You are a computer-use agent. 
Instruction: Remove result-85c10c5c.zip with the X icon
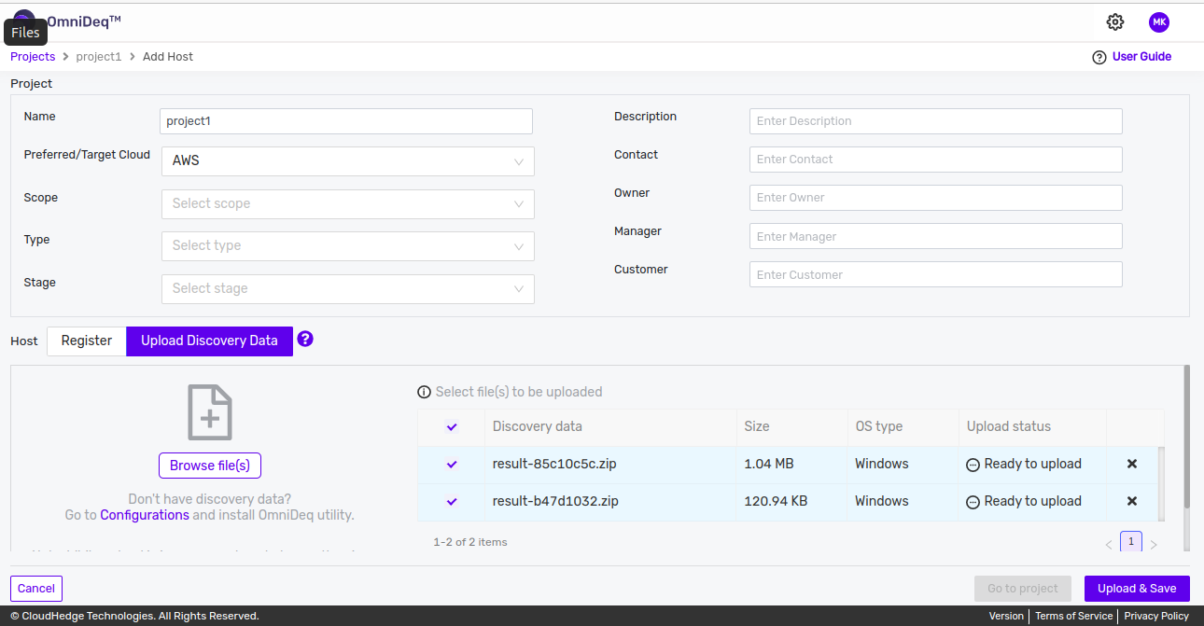(1132, 464)
